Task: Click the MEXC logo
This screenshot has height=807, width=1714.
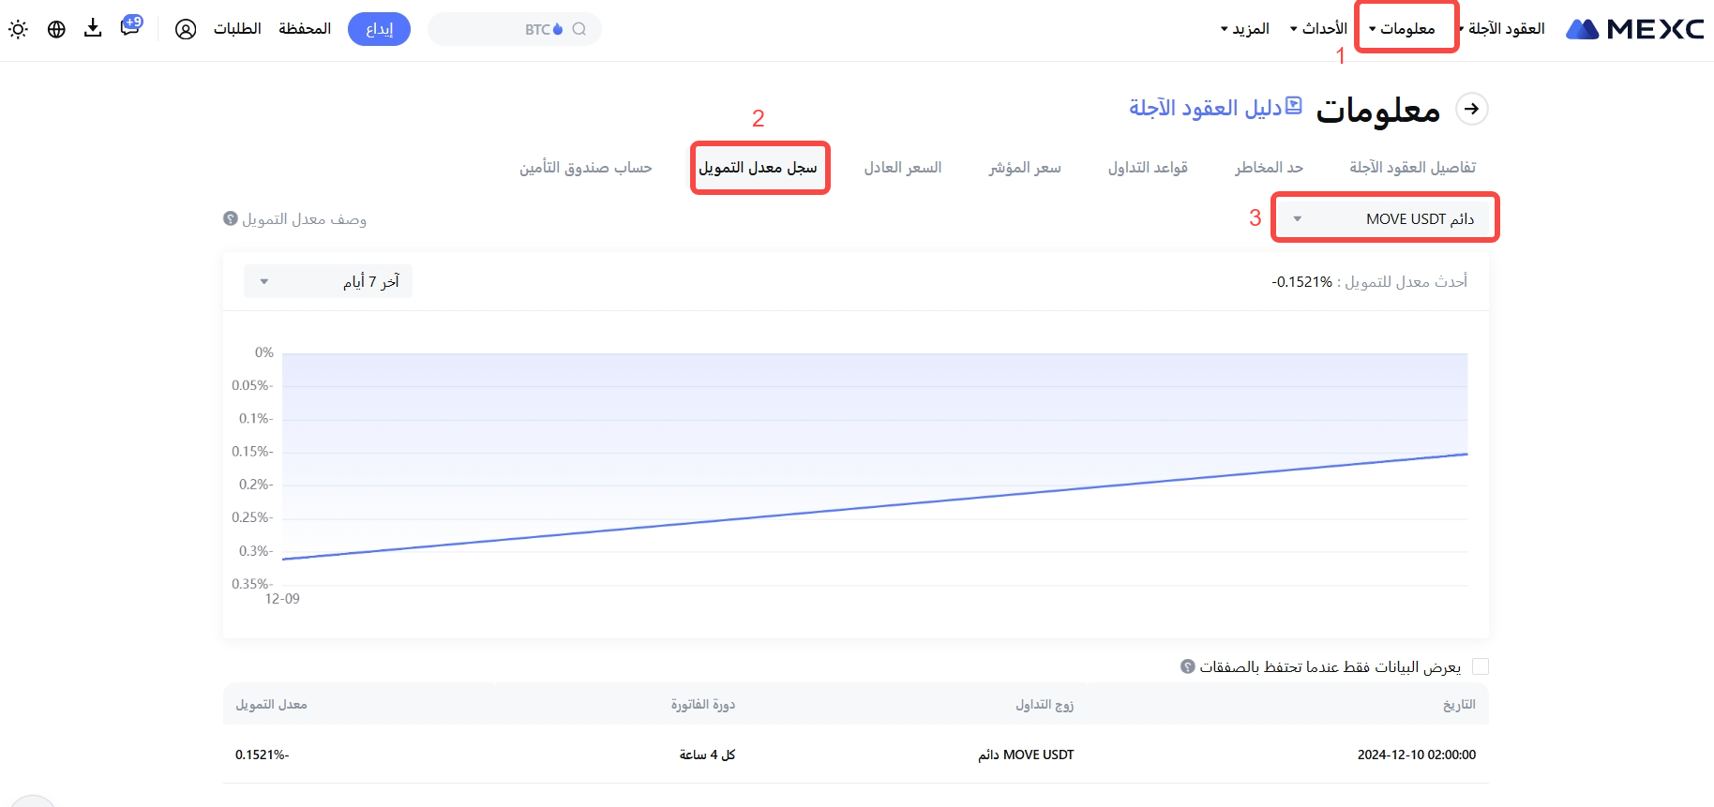Action: 1635,29
